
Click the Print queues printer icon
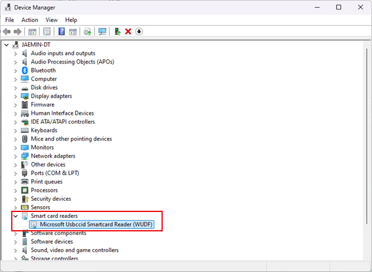25,182
